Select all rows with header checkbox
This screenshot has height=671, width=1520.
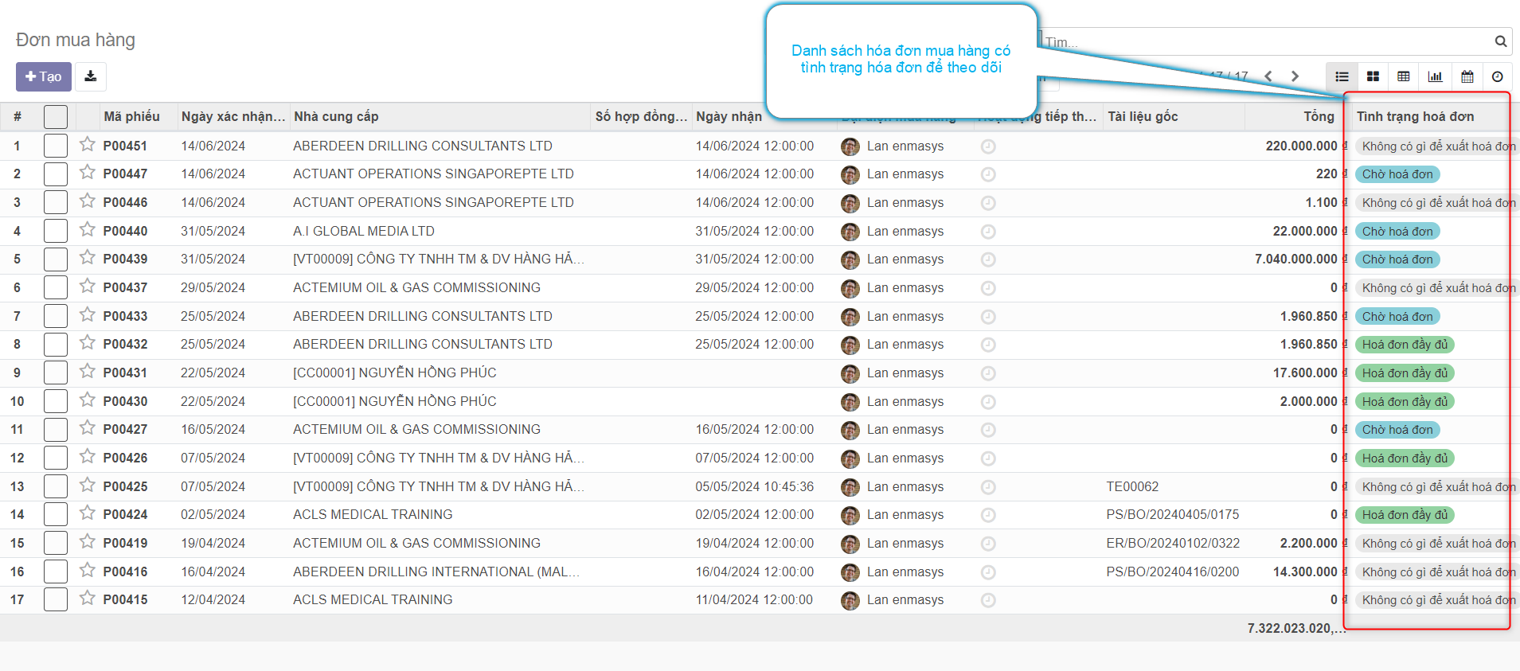56,117
